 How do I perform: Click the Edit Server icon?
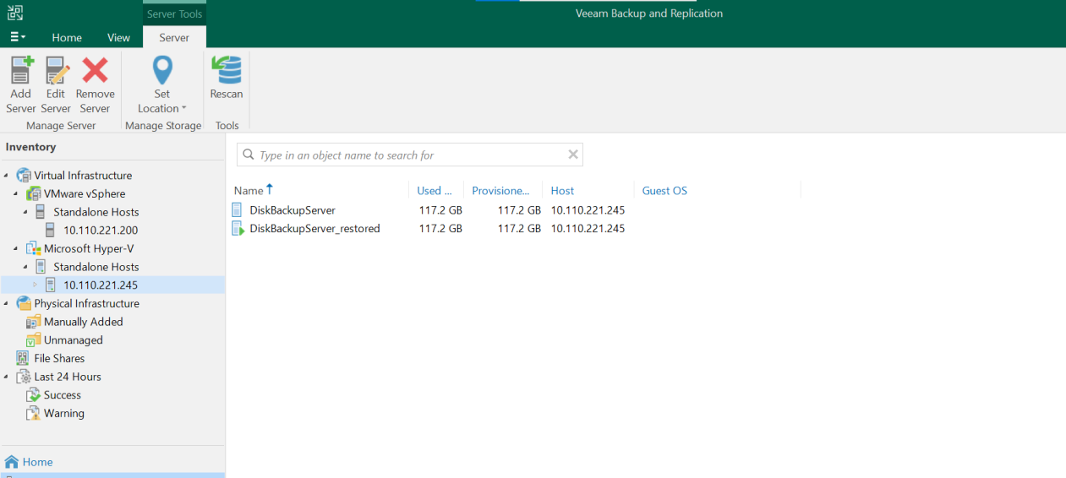(x=56, y=71)
